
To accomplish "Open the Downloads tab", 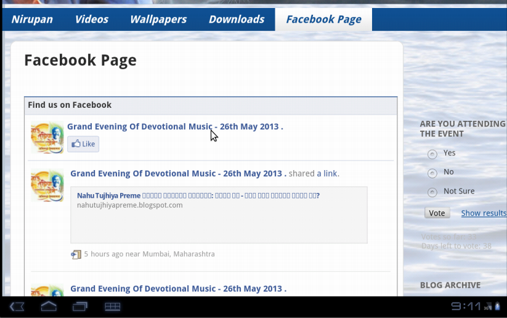I will (237, 19).
